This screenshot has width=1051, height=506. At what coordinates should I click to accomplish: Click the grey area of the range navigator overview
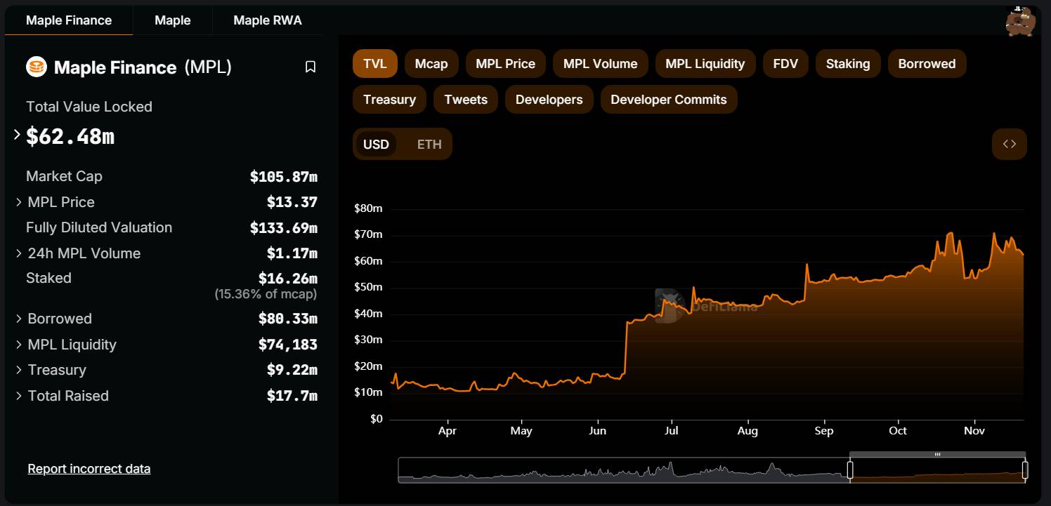pos(624,470)
